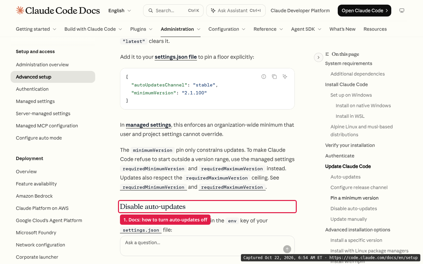Viewport: 423px width, 264px height.
Task: Open the Claude Developer Platform link
Action: pyautogui.click(x=300, y=11)
